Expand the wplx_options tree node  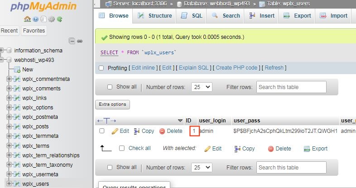9,108
